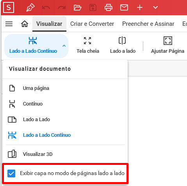Screen dimensions: 187x186
Task: Open a file with the folder icon
Action: pyautogui.click(x=77, y=7)
